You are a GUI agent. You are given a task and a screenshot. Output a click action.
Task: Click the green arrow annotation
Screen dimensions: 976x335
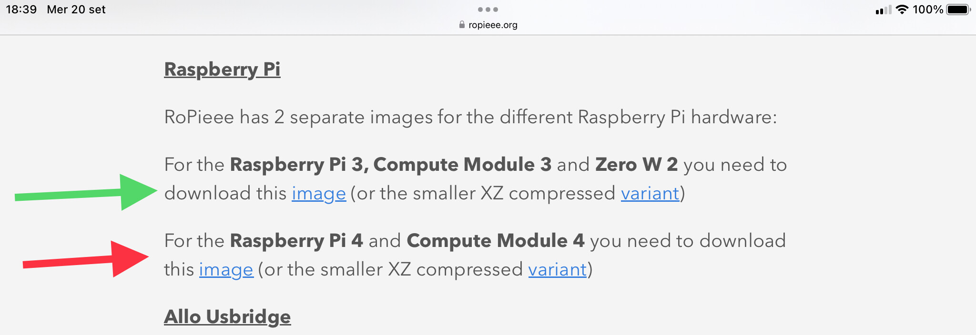tap(86, 193)
